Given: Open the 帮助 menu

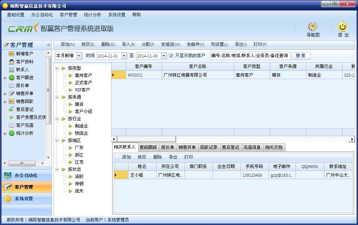Looking at the screenshot, I should point(136,15).
